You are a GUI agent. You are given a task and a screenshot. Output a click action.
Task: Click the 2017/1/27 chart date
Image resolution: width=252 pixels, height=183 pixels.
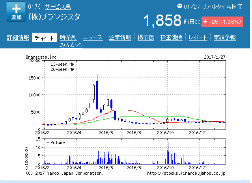coord(215,57)
